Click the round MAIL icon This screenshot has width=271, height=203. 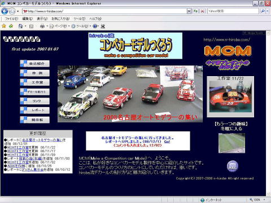tap(233, 166)
